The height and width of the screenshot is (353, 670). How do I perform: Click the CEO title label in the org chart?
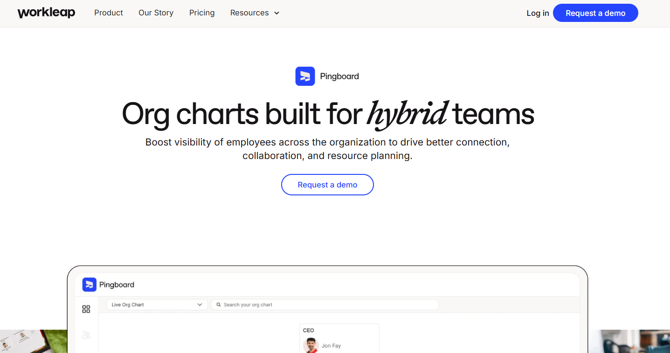tap(309, 331)
